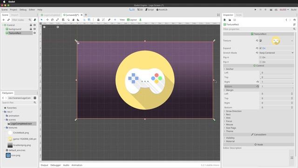This screenshot has height=168, width=298.
Task: Go to previous edited object in Inspector
Action: point(286,20)
